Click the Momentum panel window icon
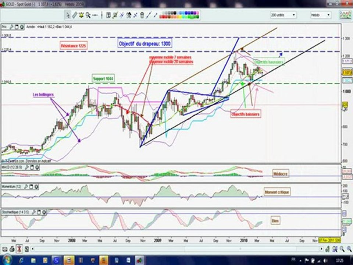 click(x=31, y=187)
